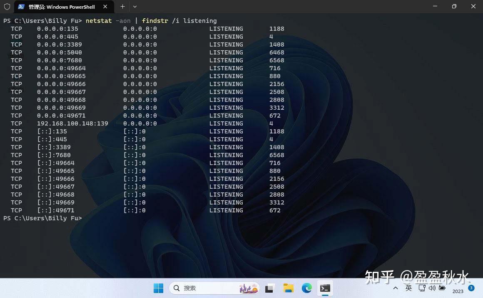
Task: Open Task View from the taskbar
Action: coord(270,288)
